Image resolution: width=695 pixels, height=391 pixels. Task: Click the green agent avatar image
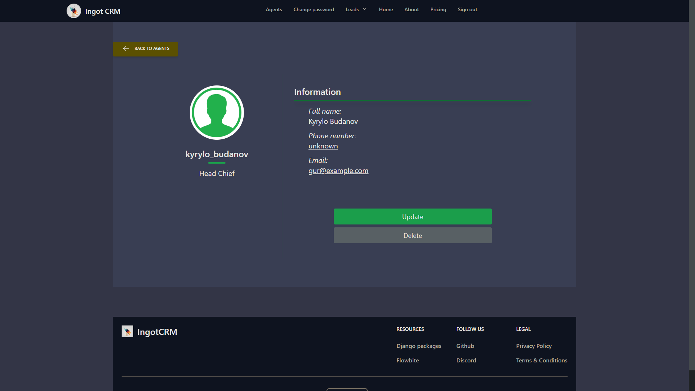pyautogui.click(x=217, y=113)
